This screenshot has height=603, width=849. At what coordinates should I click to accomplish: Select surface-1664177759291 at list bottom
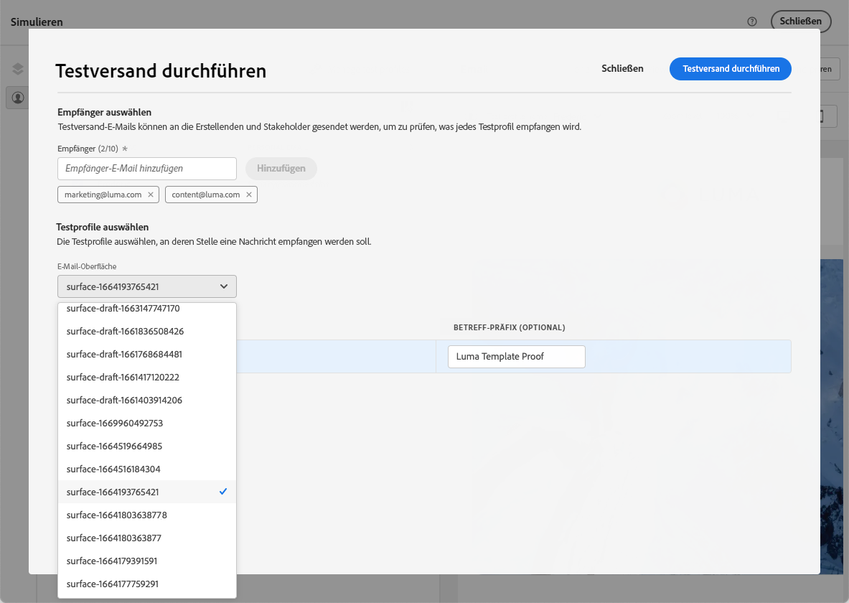pos(147,584)
